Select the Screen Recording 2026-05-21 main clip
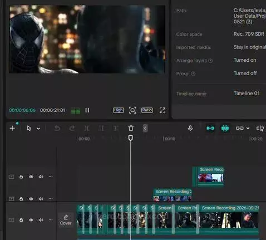Image resolution: width=266 pixels, height=240 pixels. 229,219
